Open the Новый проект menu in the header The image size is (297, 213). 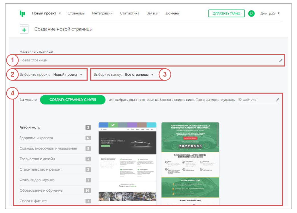46,13
